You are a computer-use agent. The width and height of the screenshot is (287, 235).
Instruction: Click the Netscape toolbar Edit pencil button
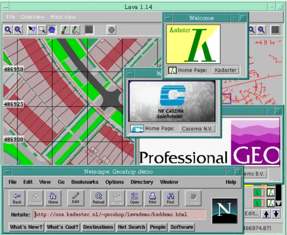point(76,198)
